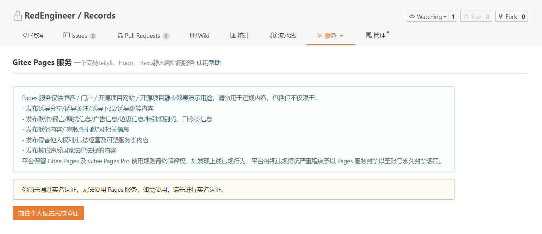Click the Wiki book icon
Screen dimensions: 542x234
click(193, 35)
